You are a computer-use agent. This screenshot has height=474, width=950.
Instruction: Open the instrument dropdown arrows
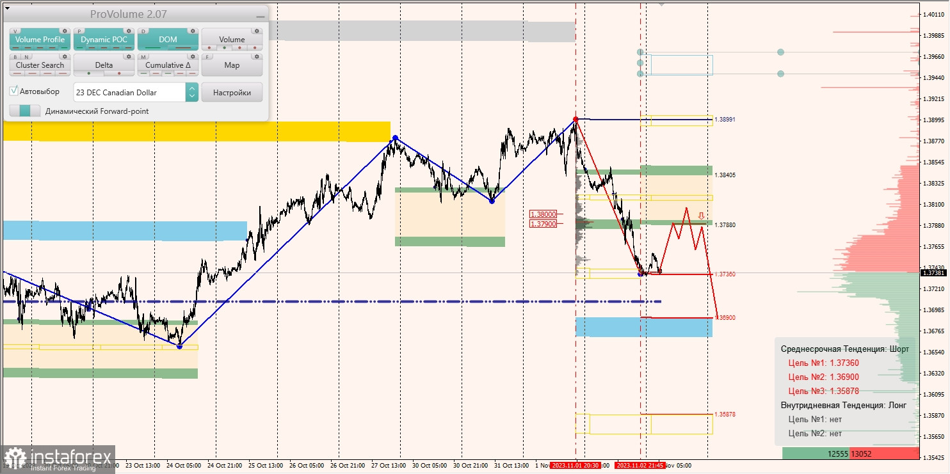point(192,92)
